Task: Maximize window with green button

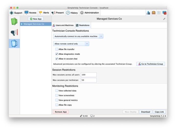Action: (17, 8)
